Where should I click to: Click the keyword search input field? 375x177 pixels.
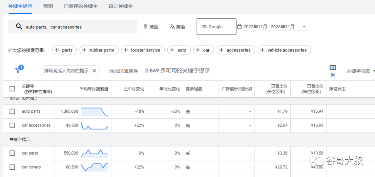click(73, 26)
